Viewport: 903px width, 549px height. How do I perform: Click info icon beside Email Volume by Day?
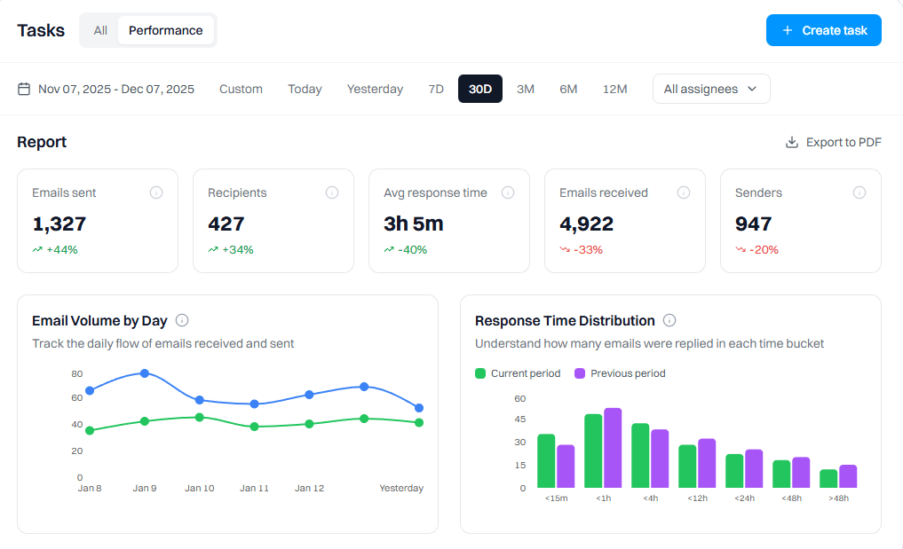(x=182, y=320)
